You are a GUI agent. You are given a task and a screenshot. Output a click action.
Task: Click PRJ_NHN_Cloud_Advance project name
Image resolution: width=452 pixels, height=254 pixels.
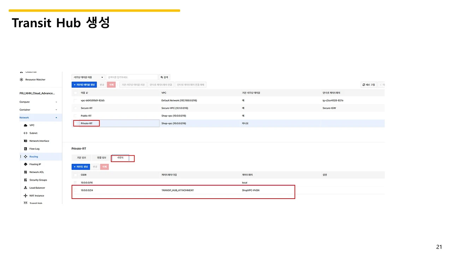point(37,93)
